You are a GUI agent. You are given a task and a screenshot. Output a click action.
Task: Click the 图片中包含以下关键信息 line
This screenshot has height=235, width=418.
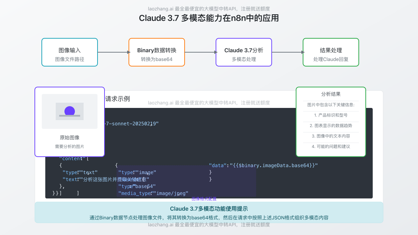click(331, 104)
